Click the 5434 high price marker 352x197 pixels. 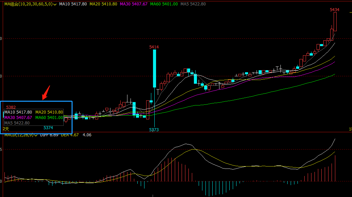point(334,10)
